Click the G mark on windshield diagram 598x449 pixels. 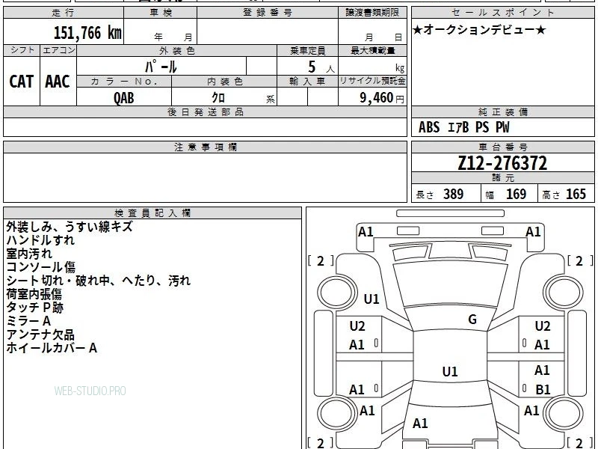(x=472, y=320)
